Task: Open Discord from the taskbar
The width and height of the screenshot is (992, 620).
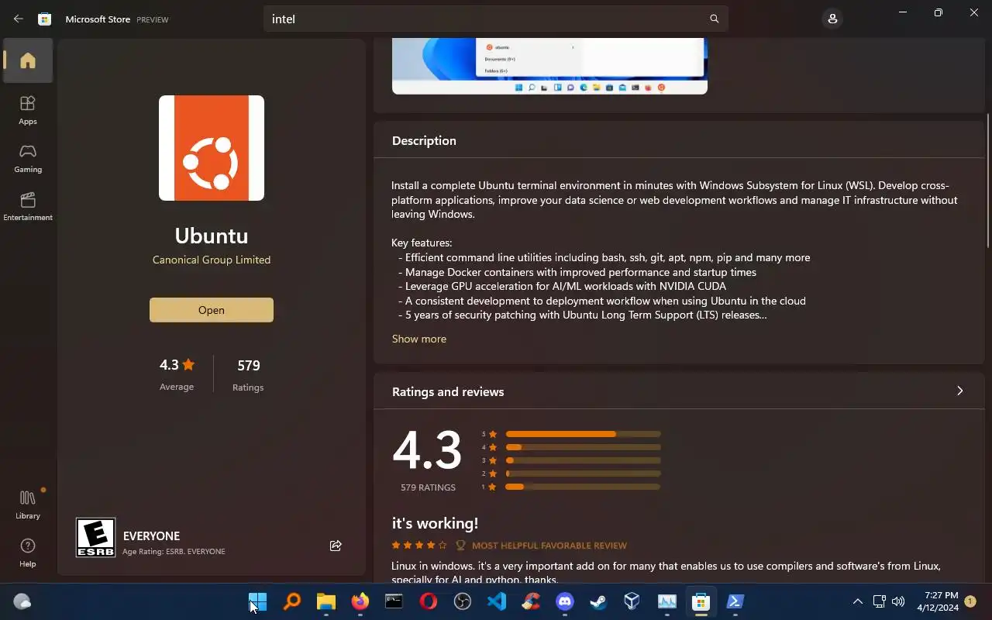Action: (x=564, y=601)
